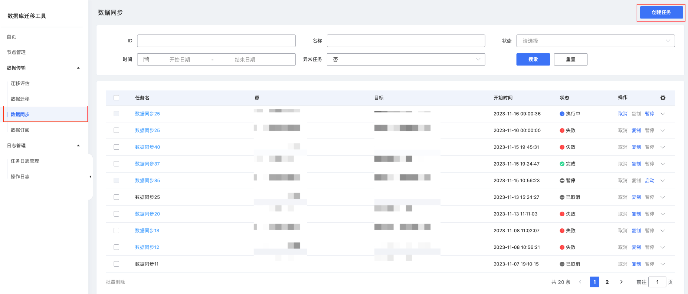Select page 1 in pagination

594,282
